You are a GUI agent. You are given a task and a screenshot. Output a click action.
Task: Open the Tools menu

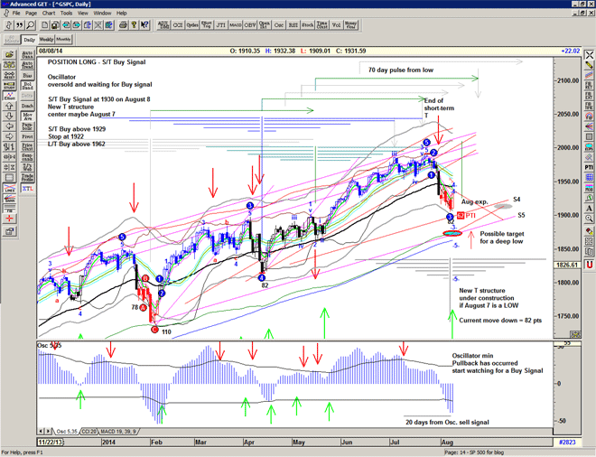[x=67, y=14]
